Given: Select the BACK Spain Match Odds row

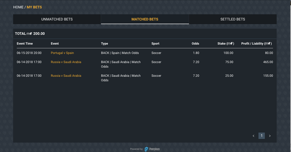Looking at the screenshot, I should 145,53.
